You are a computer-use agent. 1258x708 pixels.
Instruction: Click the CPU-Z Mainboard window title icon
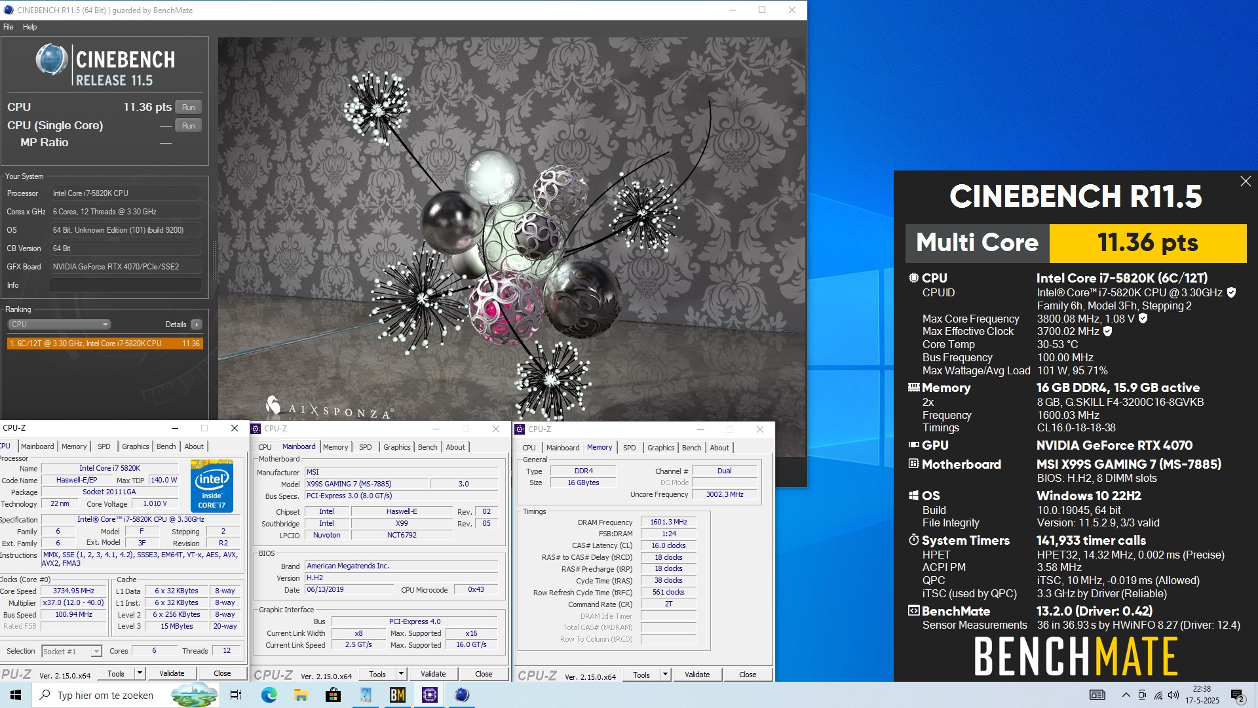click(x=256, y=429)
